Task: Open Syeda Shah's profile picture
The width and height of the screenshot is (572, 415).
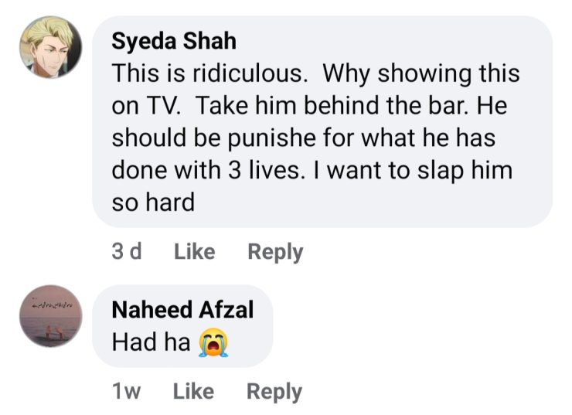Action: (x=50, y=47)
